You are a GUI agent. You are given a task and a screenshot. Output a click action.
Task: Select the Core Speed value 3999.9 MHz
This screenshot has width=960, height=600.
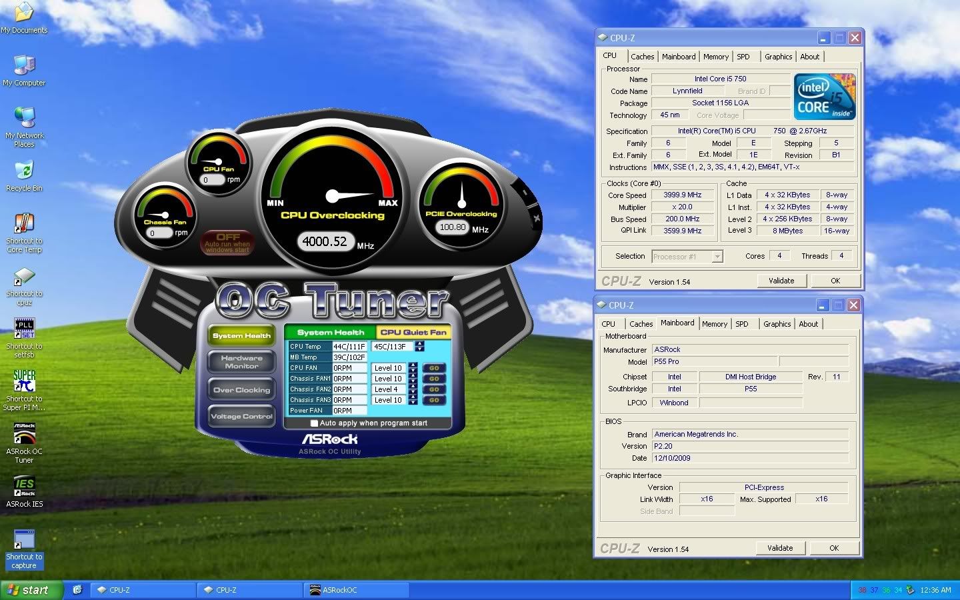(682, 195)
